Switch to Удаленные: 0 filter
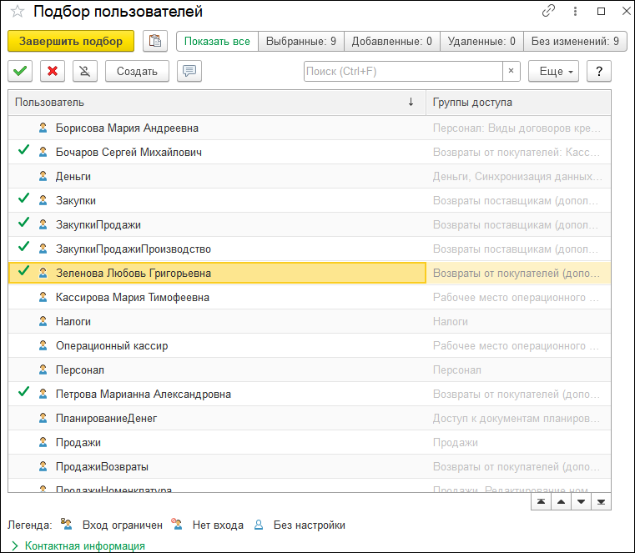Viewport: 635px width, 553px height. [481, 42]
